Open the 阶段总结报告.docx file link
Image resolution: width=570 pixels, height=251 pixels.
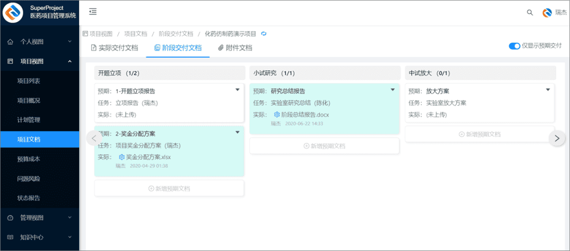pos(305,115)
